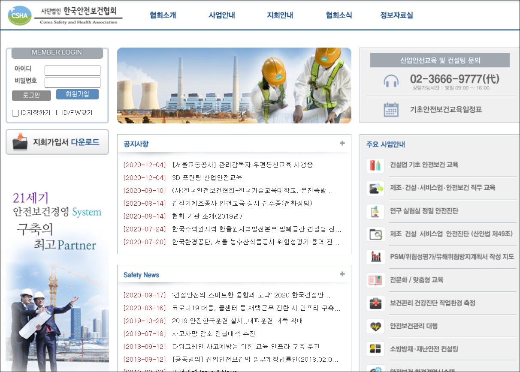Click the 비밀번호 input field
Image resolution: width=520 pixels, height=372 pixels.
coord(73,83)
